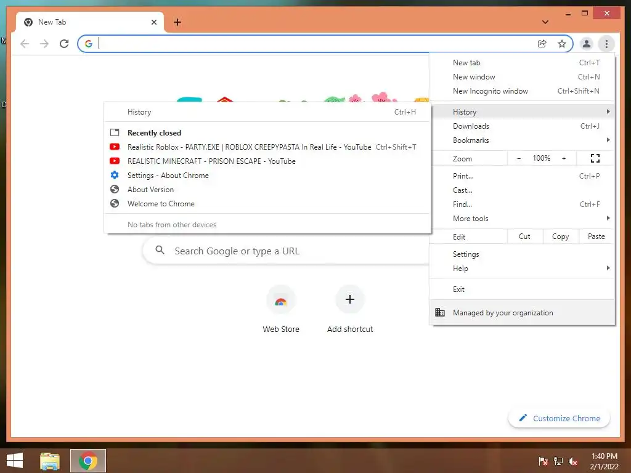Viewport: 631px width, 473px height.
Task: Open a New Incognito window
Action: tap(522, 91)
